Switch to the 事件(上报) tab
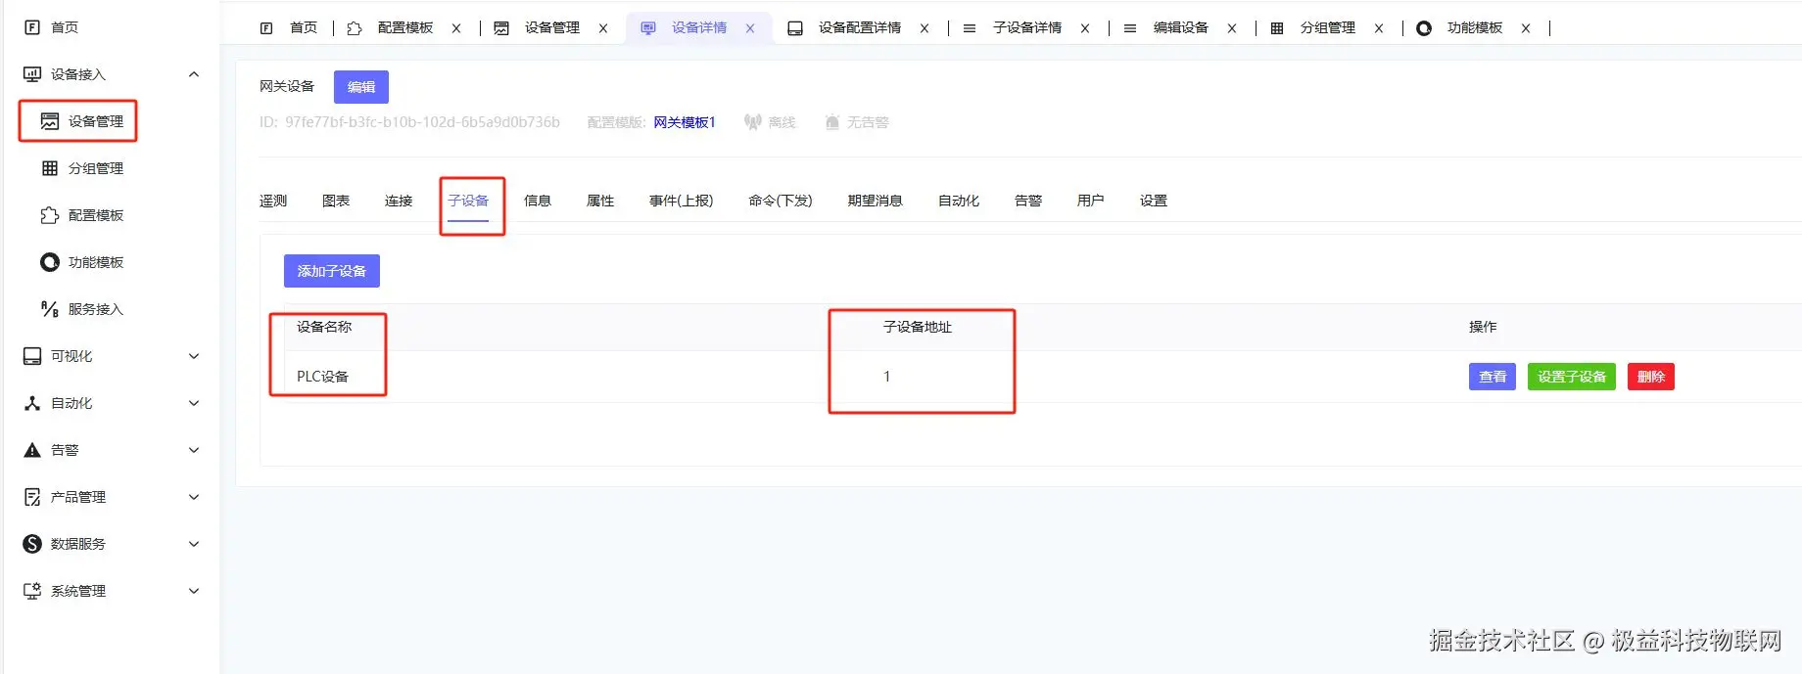Viewport: 1802px width, 674px height. point(682,201)
